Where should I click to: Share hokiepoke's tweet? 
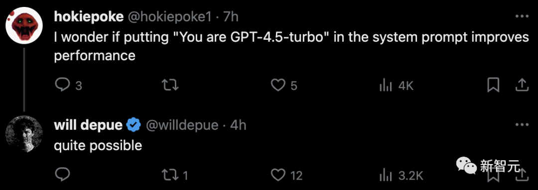pos(522,85)
